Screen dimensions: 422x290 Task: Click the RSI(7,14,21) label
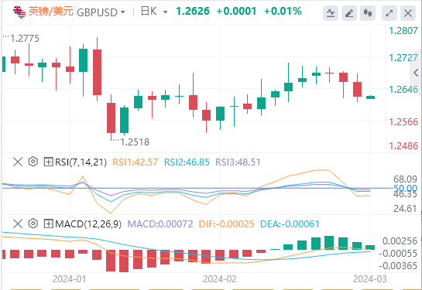(81, 162)
